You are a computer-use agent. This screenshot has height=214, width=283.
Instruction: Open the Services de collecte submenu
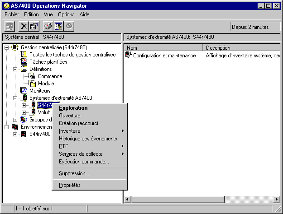coord(90,154)
